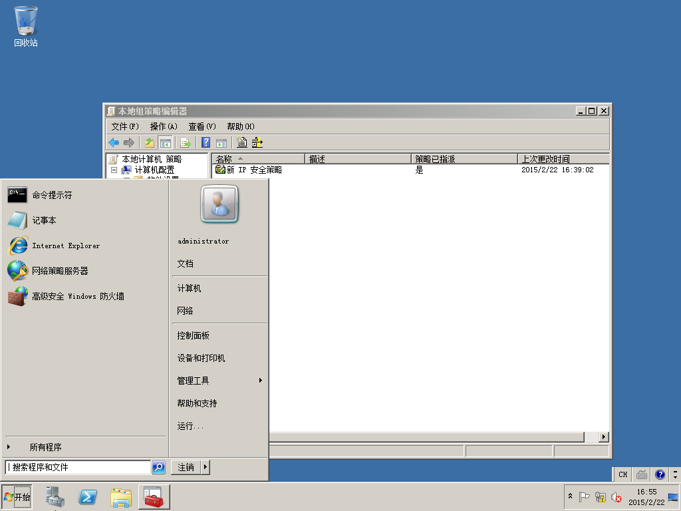Open 控制面板 from Start menu
This screenshot has width=681, height=511.
(x=194, y=335)
